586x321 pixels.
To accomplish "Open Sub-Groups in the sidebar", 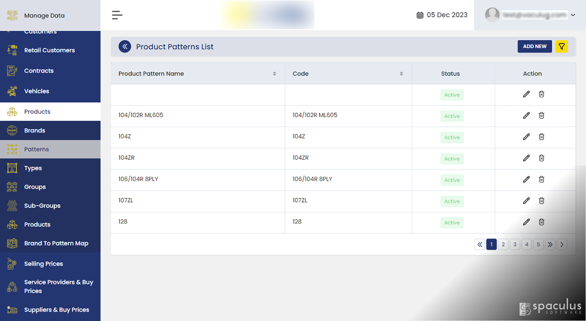I will [42, 206].
